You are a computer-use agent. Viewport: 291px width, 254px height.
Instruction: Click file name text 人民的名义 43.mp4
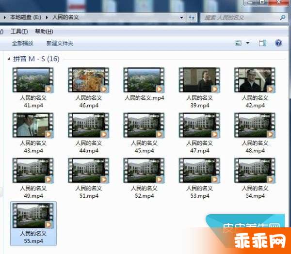point(33,147)
